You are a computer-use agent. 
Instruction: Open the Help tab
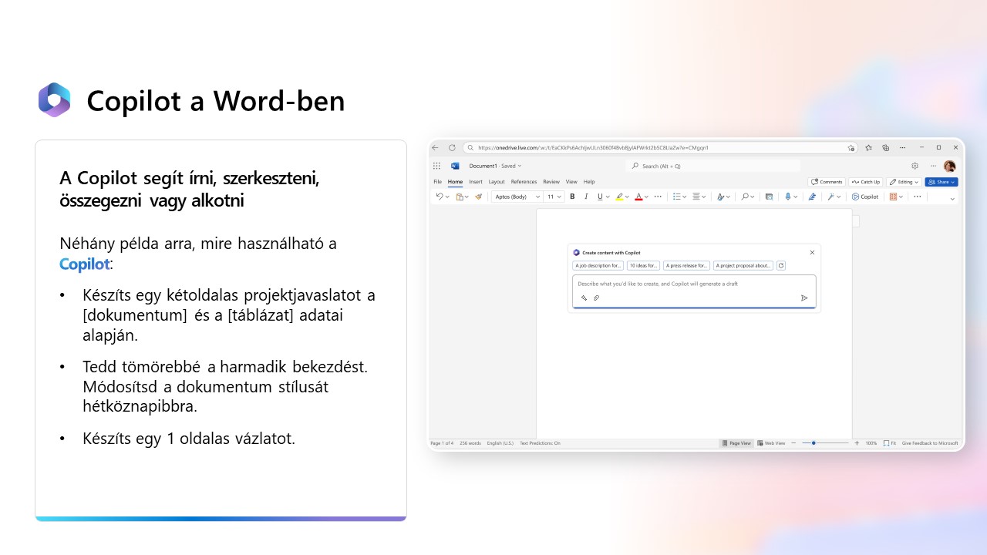(x=589, y=182)
